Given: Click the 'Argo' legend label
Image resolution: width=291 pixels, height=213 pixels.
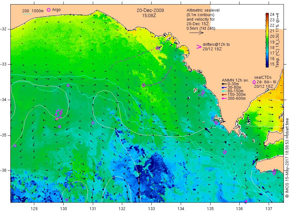Looking at the screenshot, I should [x=56, y=10].
